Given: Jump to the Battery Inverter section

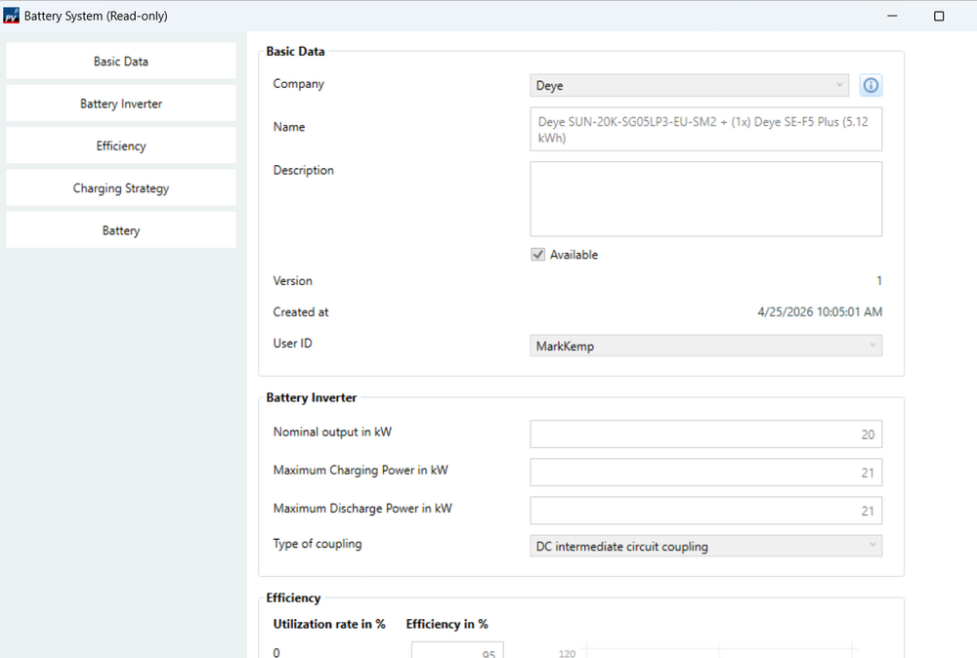Looking at the screenshot, I should [121, 103].
